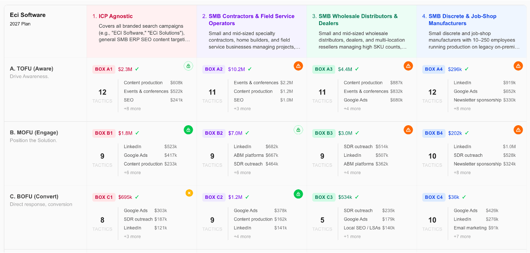Expand '+4 more' tactics in BOX B3
The image size is (530, 253).
[x=352, y=172]
